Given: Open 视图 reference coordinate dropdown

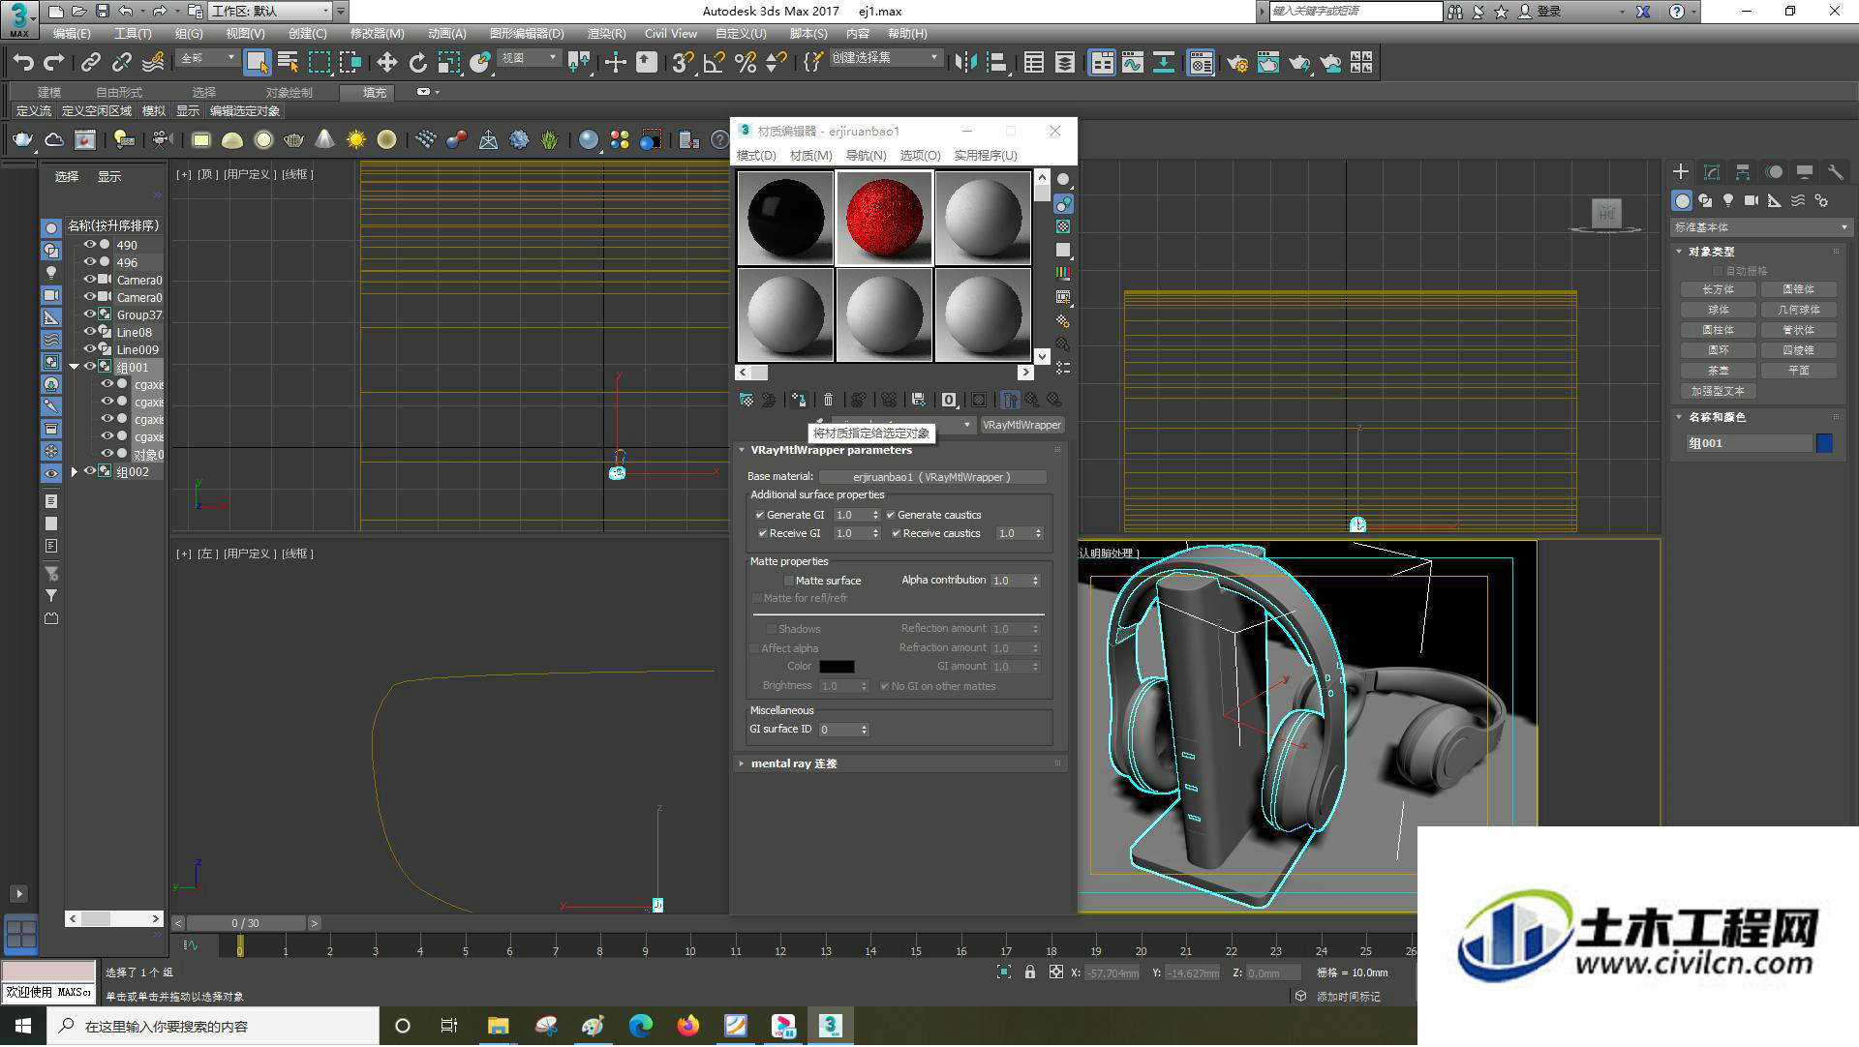Looking at the screenshot, I should pos(529,59).
